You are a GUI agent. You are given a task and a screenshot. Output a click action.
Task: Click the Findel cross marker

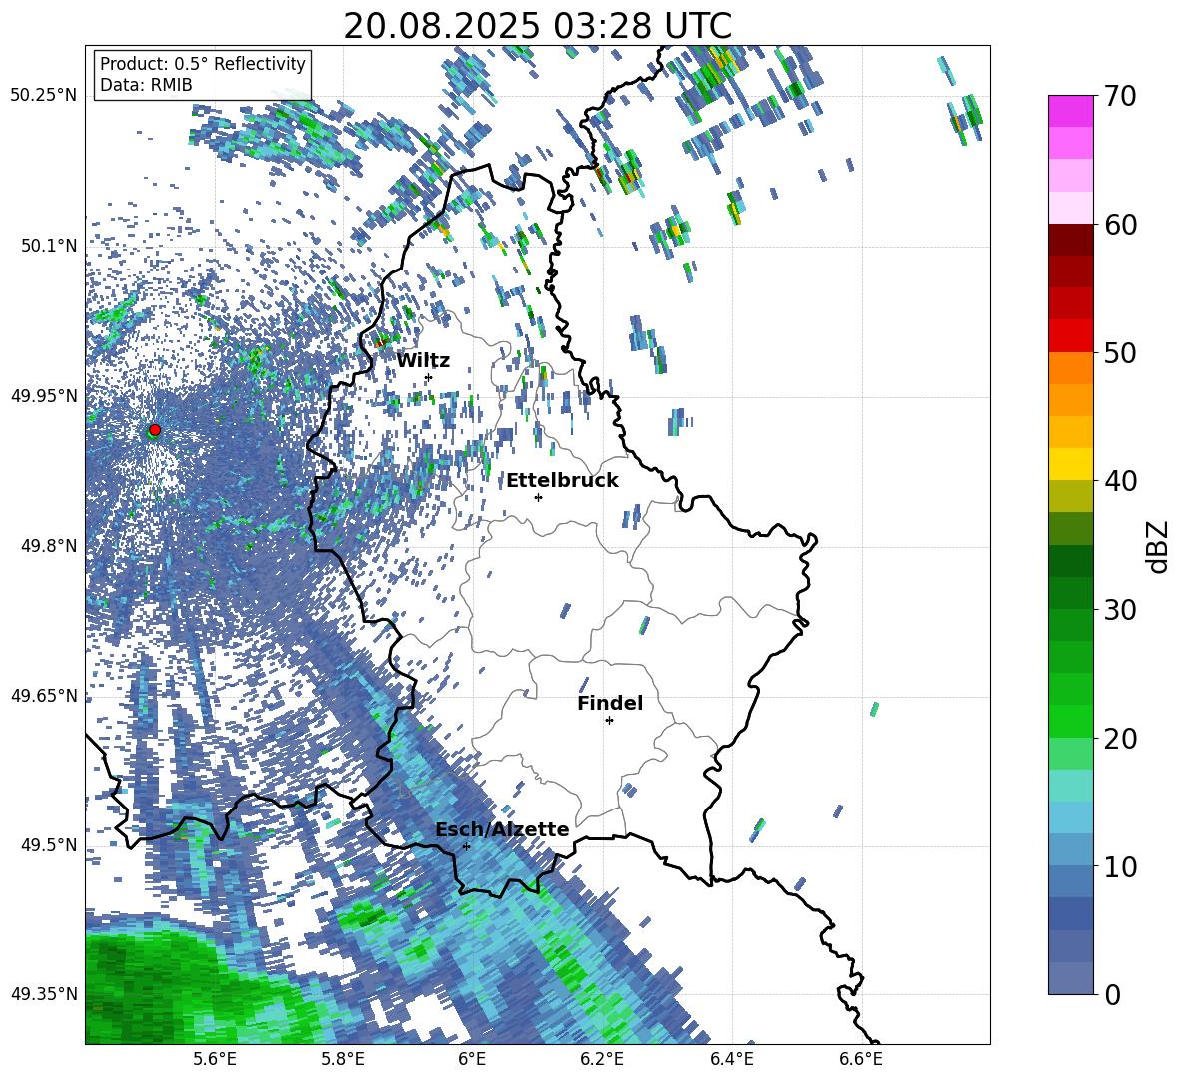tap(609, 721)
